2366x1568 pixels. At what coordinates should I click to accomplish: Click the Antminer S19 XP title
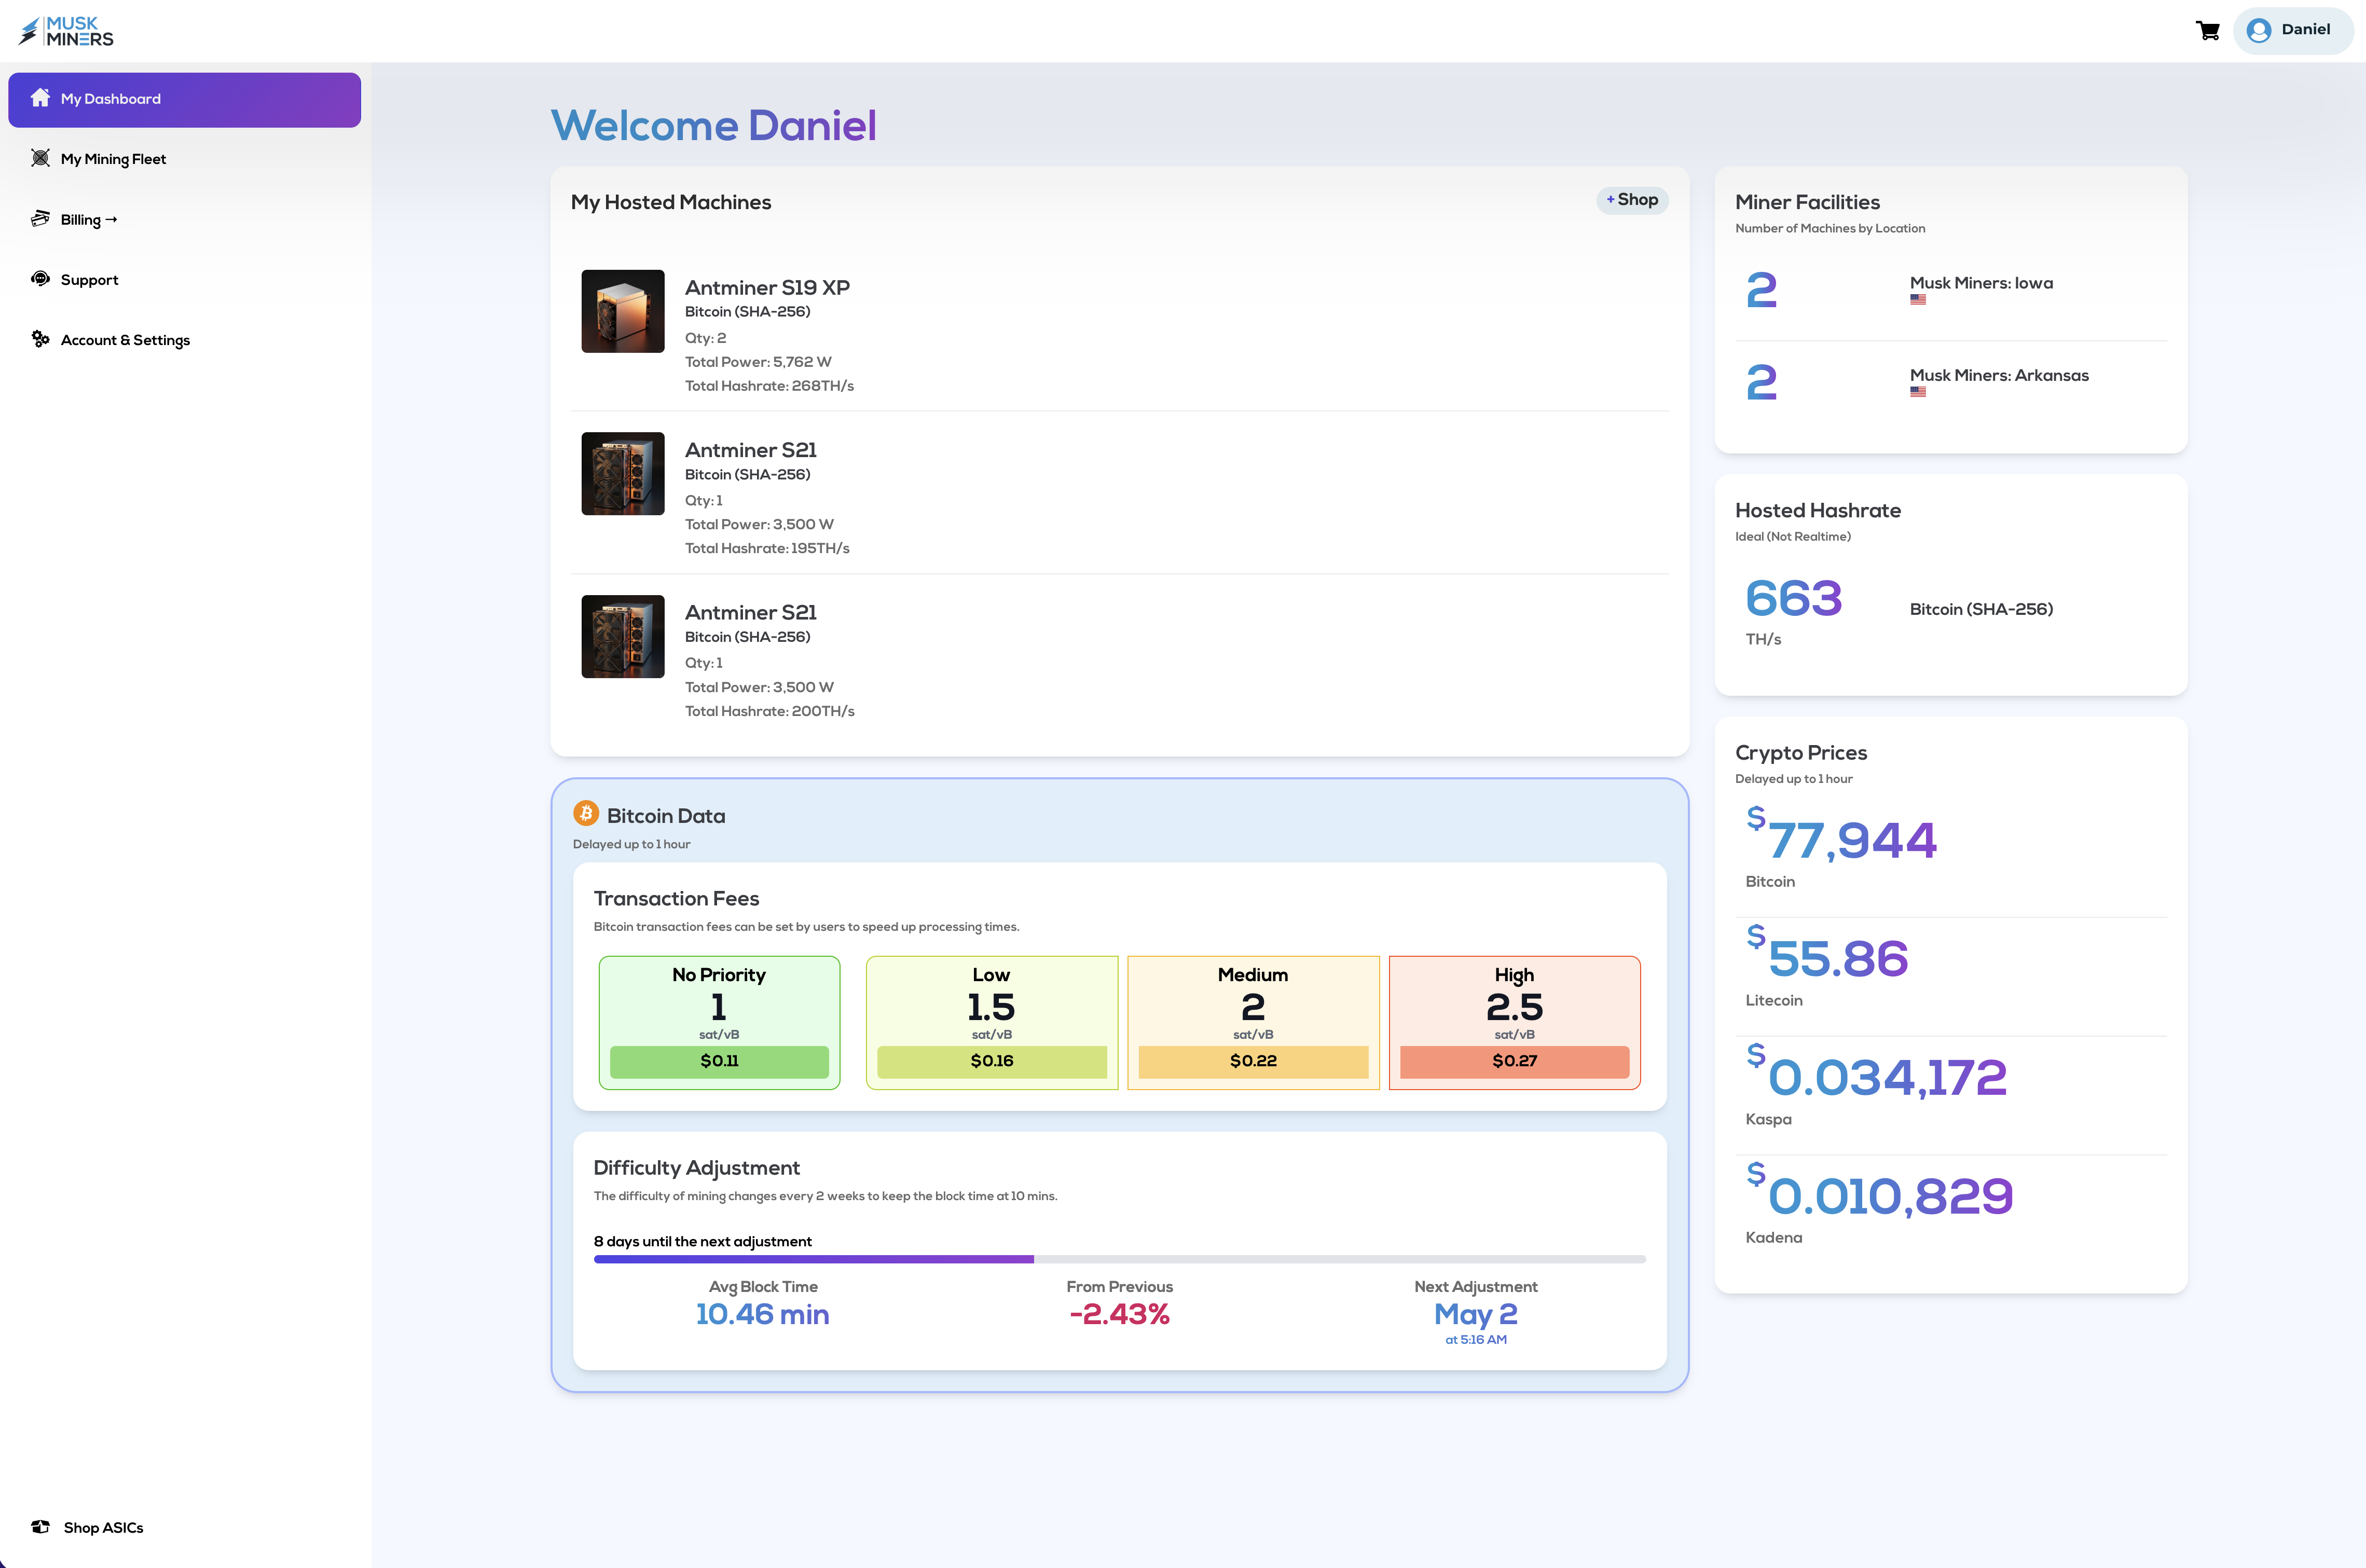pos(767,287)
